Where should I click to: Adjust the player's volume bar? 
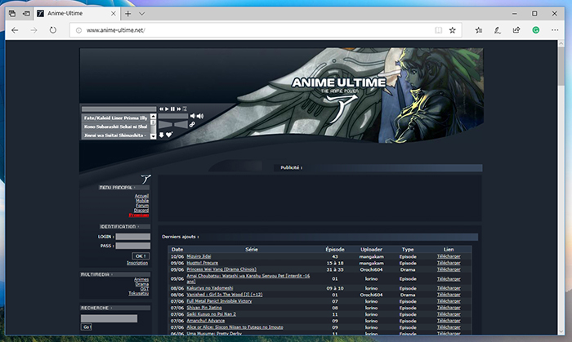[173, 116]
